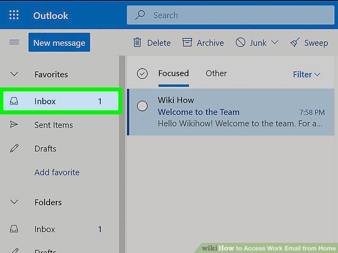Click the Sweep broom icon
The image size is (338, 253).
pos(295,42)
